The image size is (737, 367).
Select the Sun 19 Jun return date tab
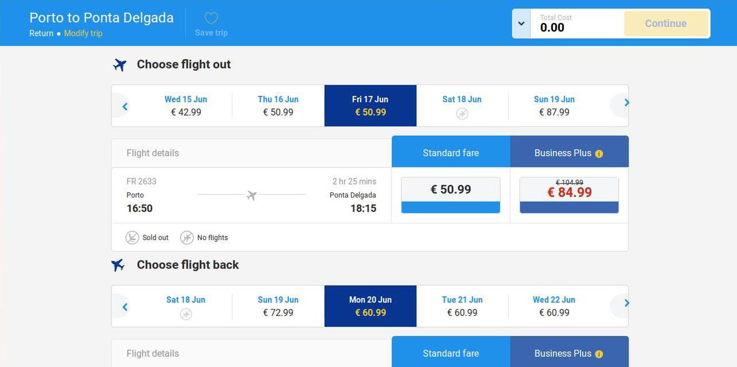pos(278,306)
